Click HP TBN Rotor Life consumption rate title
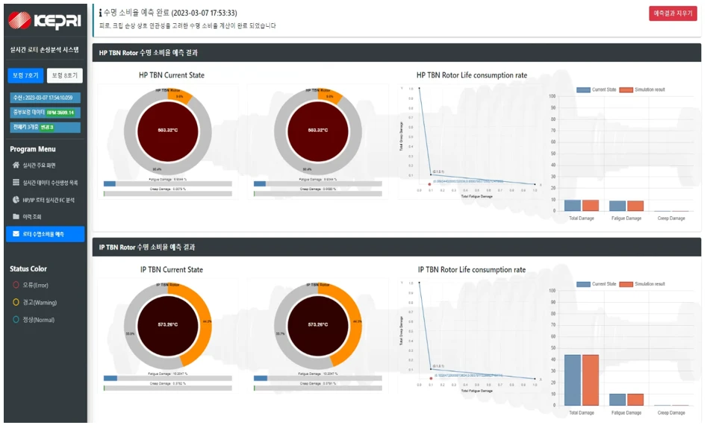Screen dimensions: 707x428 pyautogui.click(x=472, y=75)
